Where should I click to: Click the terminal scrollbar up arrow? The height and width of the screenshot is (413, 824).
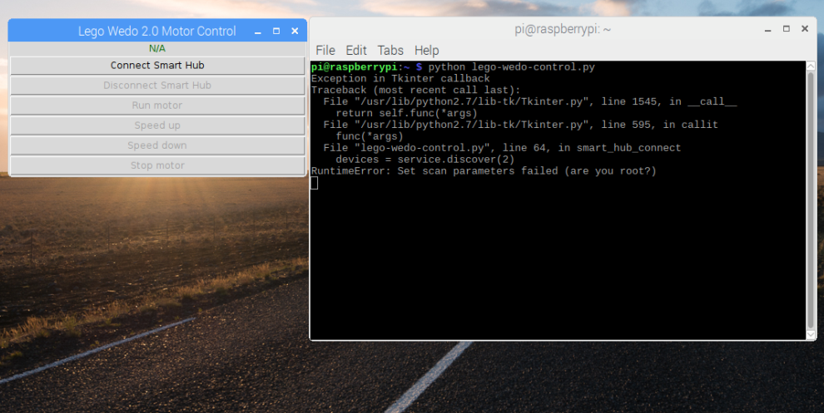point(812,66)
